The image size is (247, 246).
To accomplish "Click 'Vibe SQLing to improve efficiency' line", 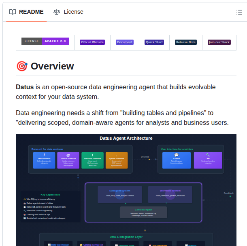I will 39,199.
